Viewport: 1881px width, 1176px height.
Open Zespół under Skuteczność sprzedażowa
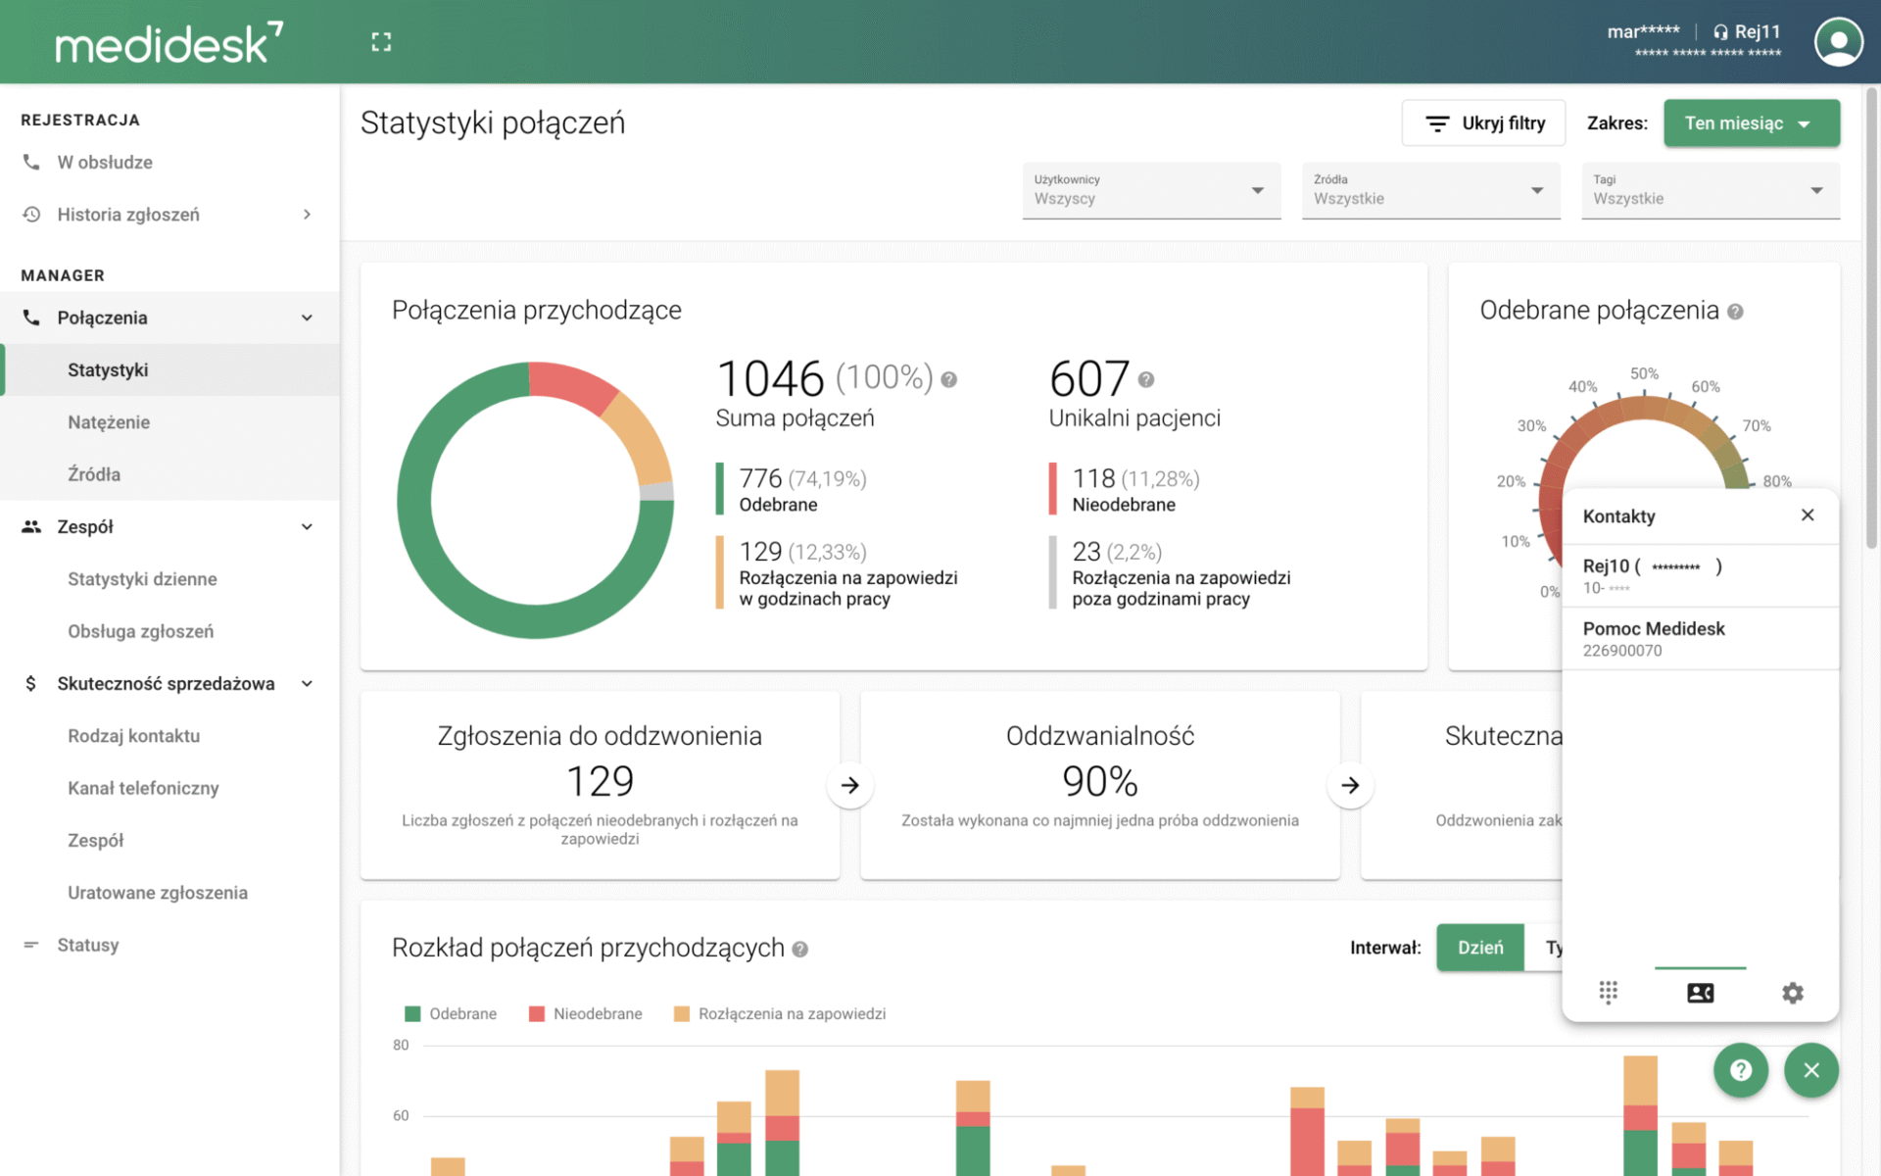(169, 840)
